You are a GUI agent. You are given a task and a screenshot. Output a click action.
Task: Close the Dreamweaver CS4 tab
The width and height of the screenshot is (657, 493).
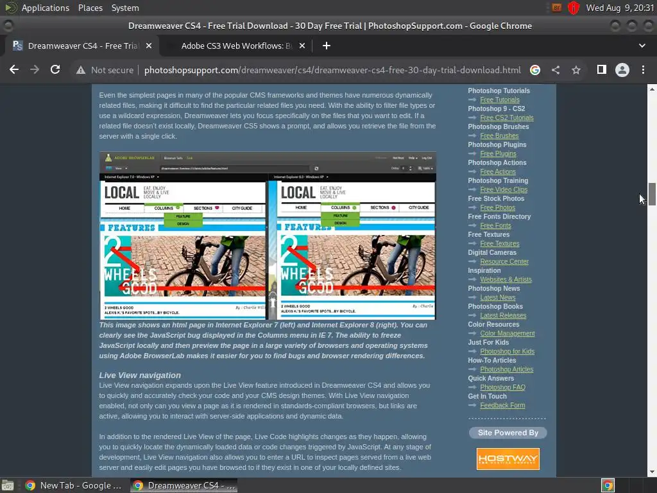[x=149, y=46]
